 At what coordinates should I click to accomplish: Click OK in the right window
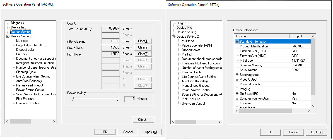[271, 132]
